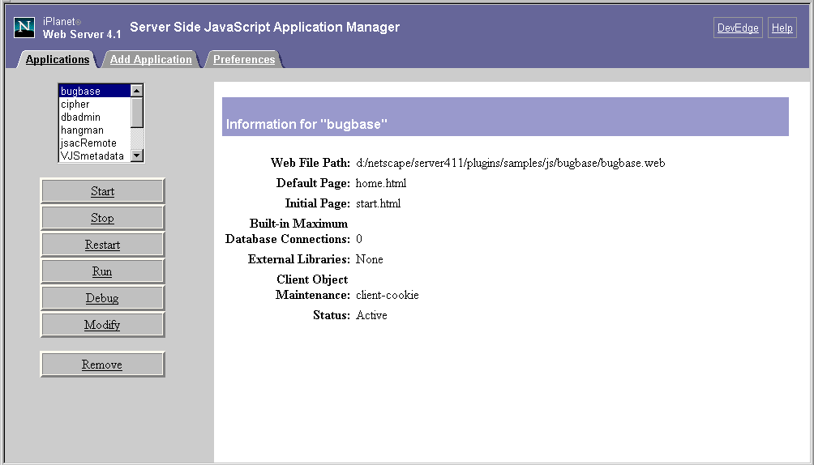Debug the selected application

point(102,298)
